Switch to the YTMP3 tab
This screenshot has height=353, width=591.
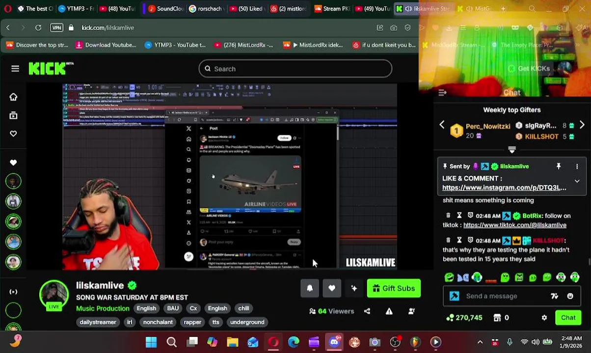pos(76,8)
